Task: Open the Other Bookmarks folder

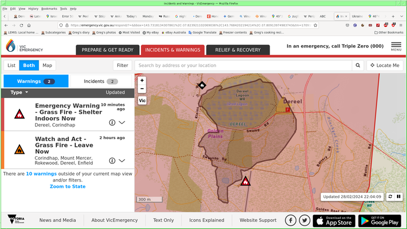Action: pyautogui.click(x=389, y=32)
